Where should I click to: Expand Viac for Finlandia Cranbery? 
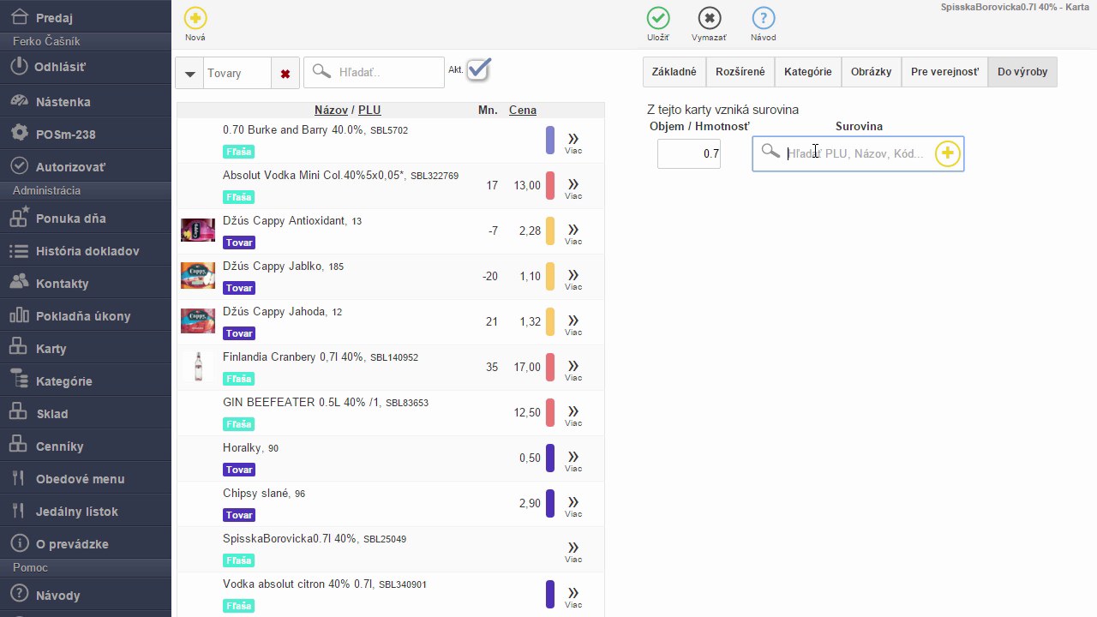click(573, 369)
